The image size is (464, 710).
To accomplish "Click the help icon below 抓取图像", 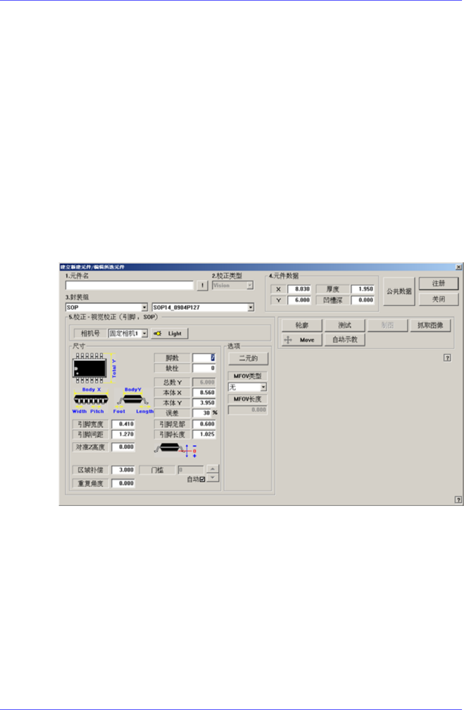I will (447, 358).
